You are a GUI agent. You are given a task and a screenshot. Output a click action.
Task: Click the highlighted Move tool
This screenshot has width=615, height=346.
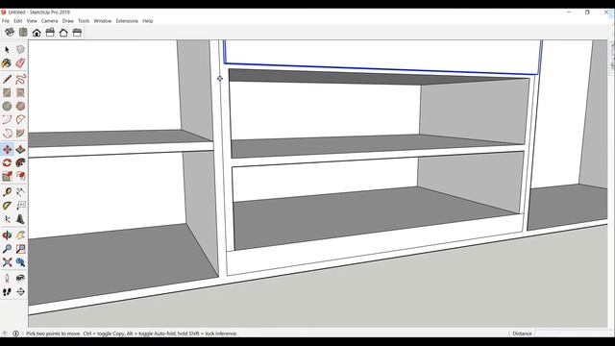tap(7, 149)
